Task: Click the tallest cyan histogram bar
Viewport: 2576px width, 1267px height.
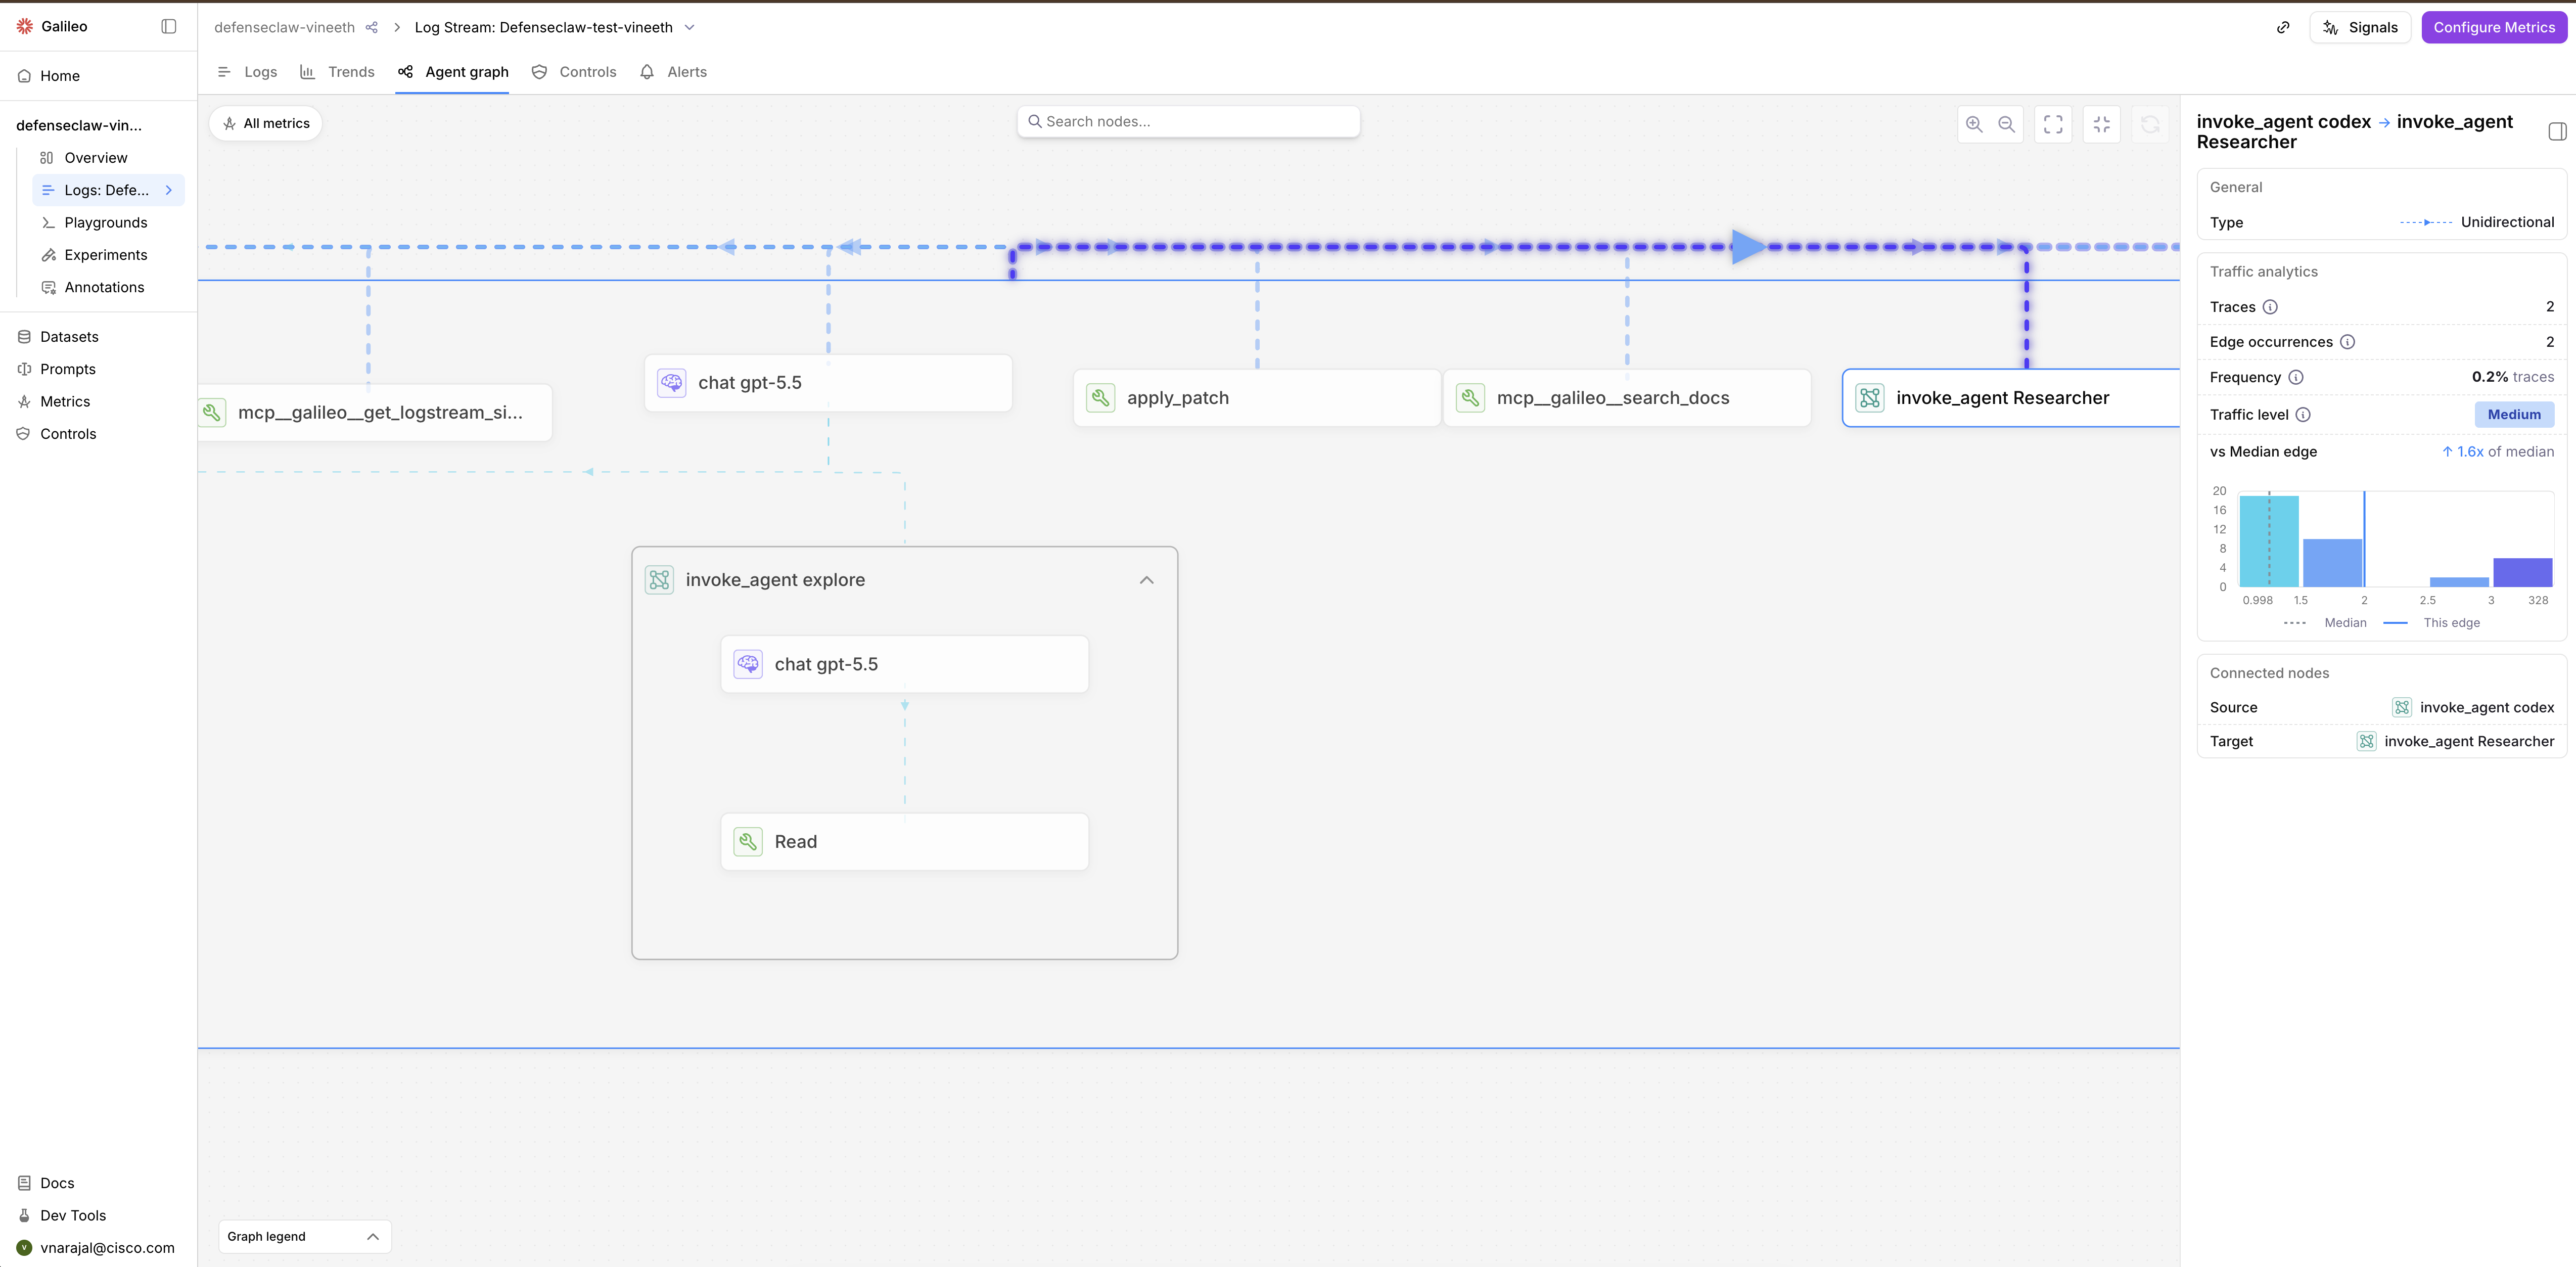Action: click(x=2268, y=541)
